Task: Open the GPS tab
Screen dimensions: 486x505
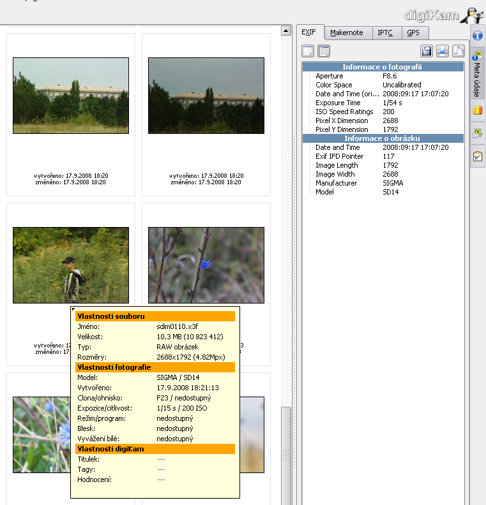Action: [x=414, y=33]
